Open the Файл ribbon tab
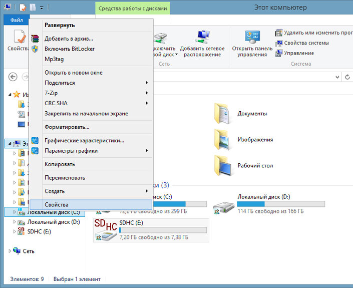This screenshot has width=353, height=288. tap(17, 20)
